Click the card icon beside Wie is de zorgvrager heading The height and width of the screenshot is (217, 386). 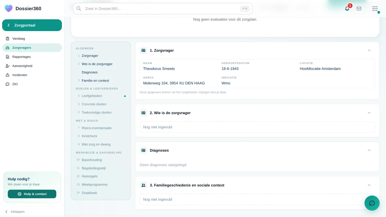point(143,113)
